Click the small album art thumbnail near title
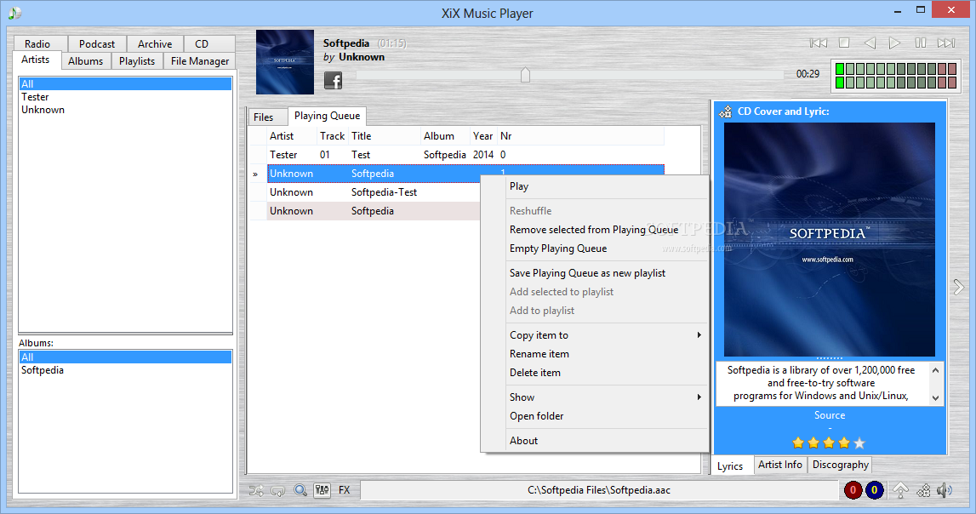Image resolution: width=976 pixels, height=514 pixels. pyautogui.click(x=284, y=61)
